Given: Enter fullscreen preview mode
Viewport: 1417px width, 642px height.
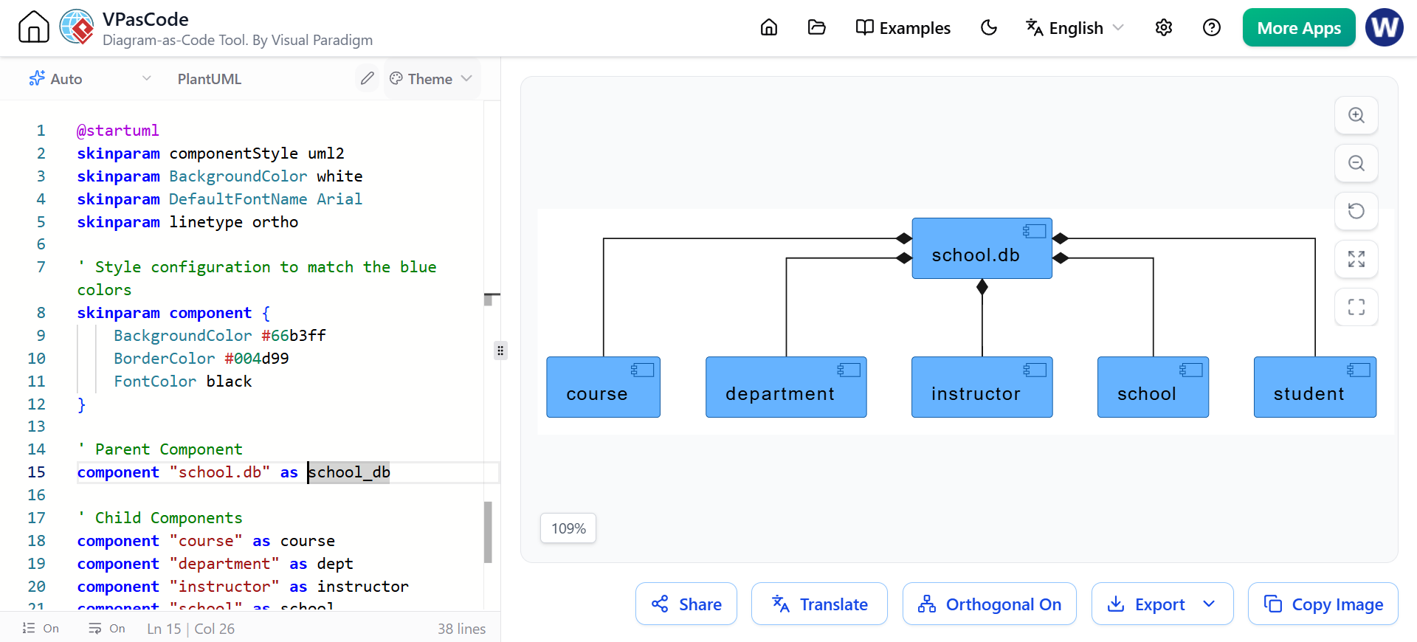Looking at the screenshot, I should (x=1356, y=307).
